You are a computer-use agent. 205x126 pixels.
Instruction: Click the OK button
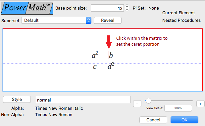point(184,120)
